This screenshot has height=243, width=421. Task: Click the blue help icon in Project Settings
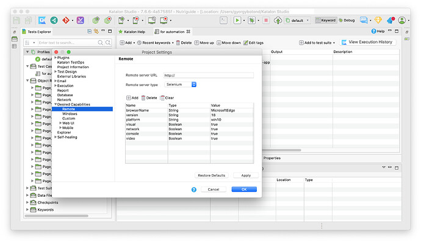194,189
